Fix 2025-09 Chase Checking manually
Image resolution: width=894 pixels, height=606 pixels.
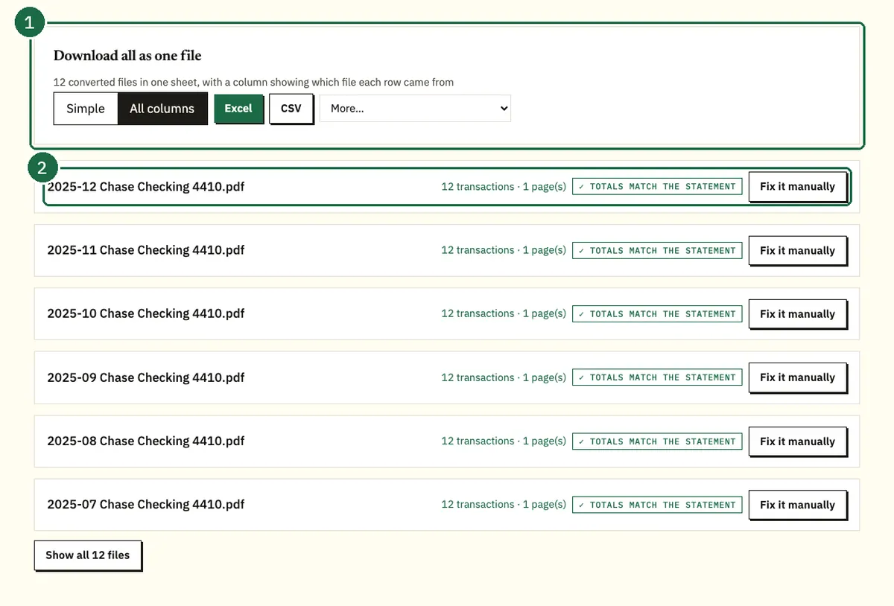coord(797,377)
